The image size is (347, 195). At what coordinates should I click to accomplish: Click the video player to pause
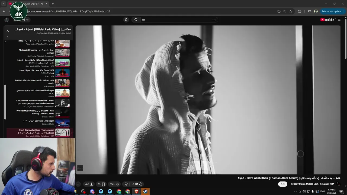(x=208, y=100)
